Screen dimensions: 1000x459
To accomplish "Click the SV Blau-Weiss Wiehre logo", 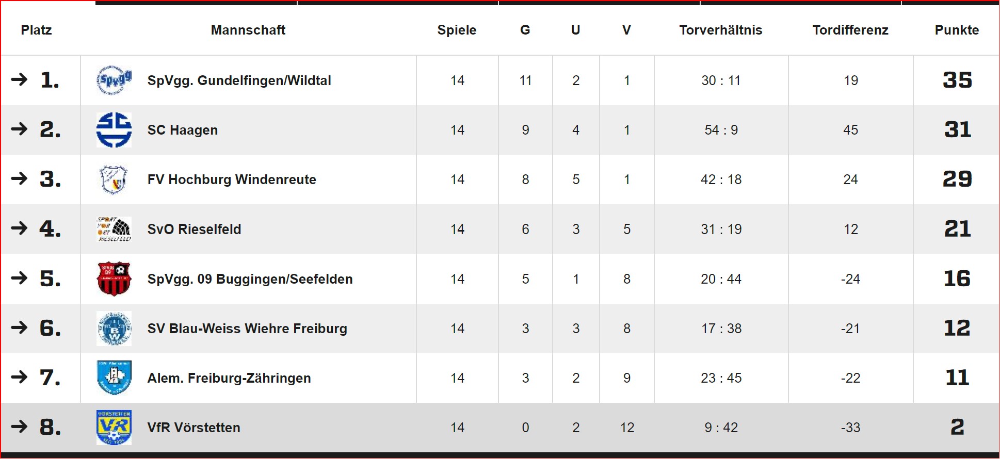I will (x=114, y=329).
